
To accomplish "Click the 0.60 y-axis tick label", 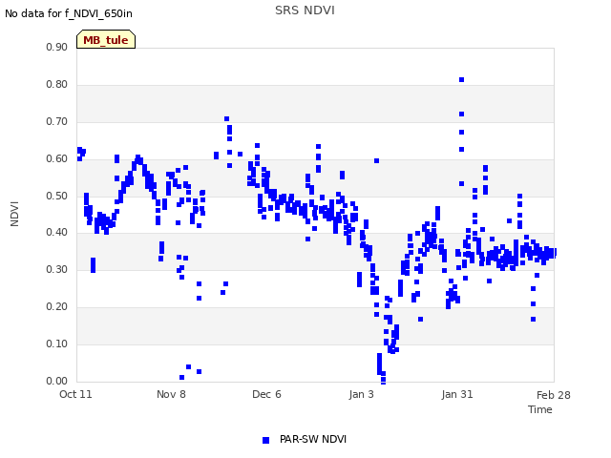I will [56, 159].
